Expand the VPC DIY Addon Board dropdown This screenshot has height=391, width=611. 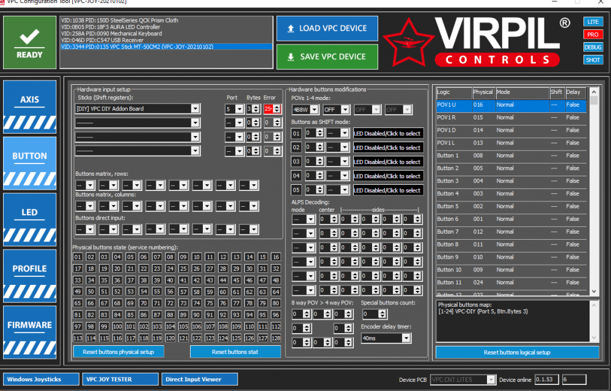click(195, 109)
